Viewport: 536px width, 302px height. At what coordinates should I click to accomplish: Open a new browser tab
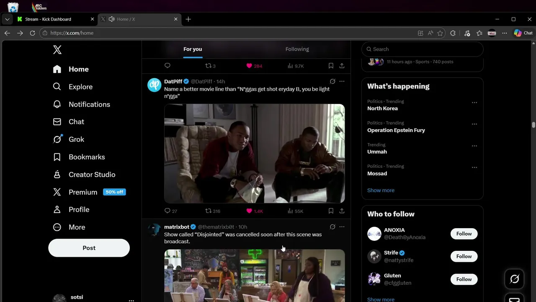click(x=188, y=19)
